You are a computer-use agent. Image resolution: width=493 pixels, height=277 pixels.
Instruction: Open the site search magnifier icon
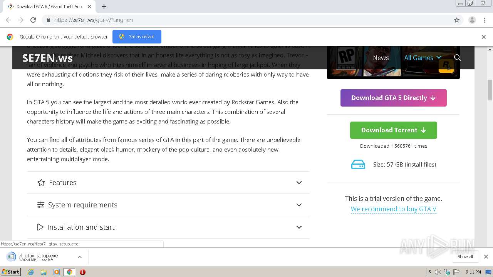coord(457,58)
